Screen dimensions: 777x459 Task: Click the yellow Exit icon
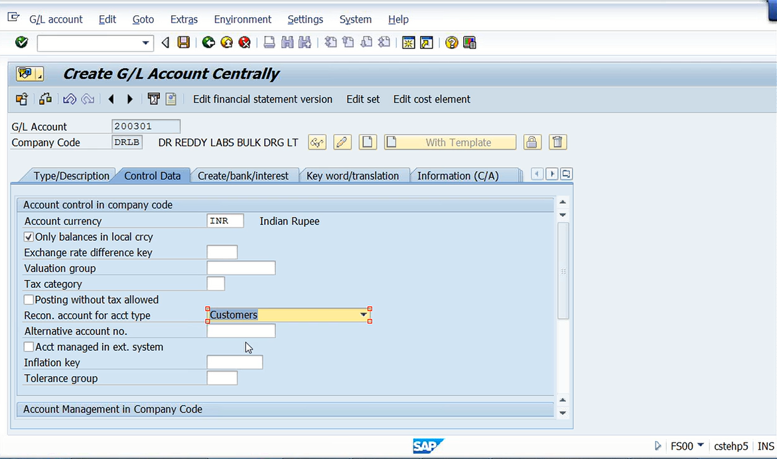pyautogui.click(x=226, y=42)
